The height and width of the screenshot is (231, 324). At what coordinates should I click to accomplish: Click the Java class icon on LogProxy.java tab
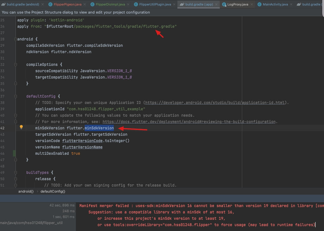point(224,5)
